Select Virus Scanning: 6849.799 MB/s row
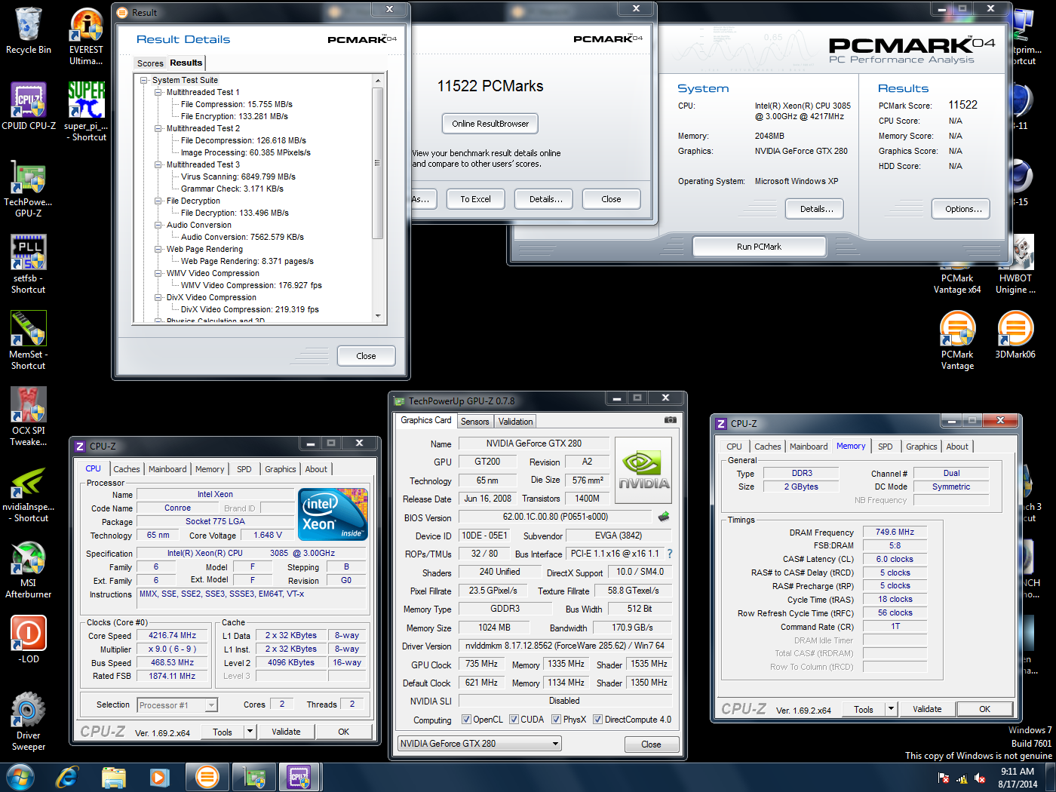1056x792 pixels. [x=238, y=177]
